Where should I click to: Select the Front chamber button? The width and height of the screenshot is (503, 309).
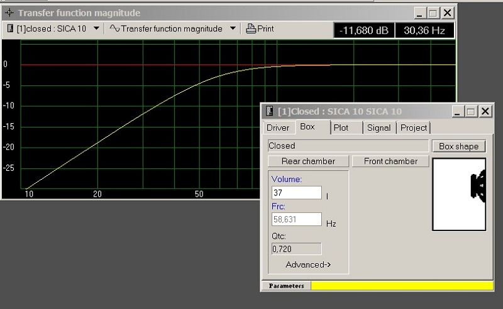tap(390, 161)
